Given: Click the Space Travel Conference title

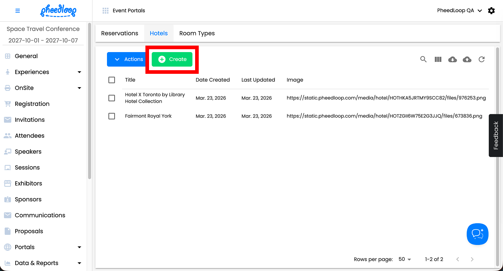Looking at the screenshot, I should tap(43, 29).
